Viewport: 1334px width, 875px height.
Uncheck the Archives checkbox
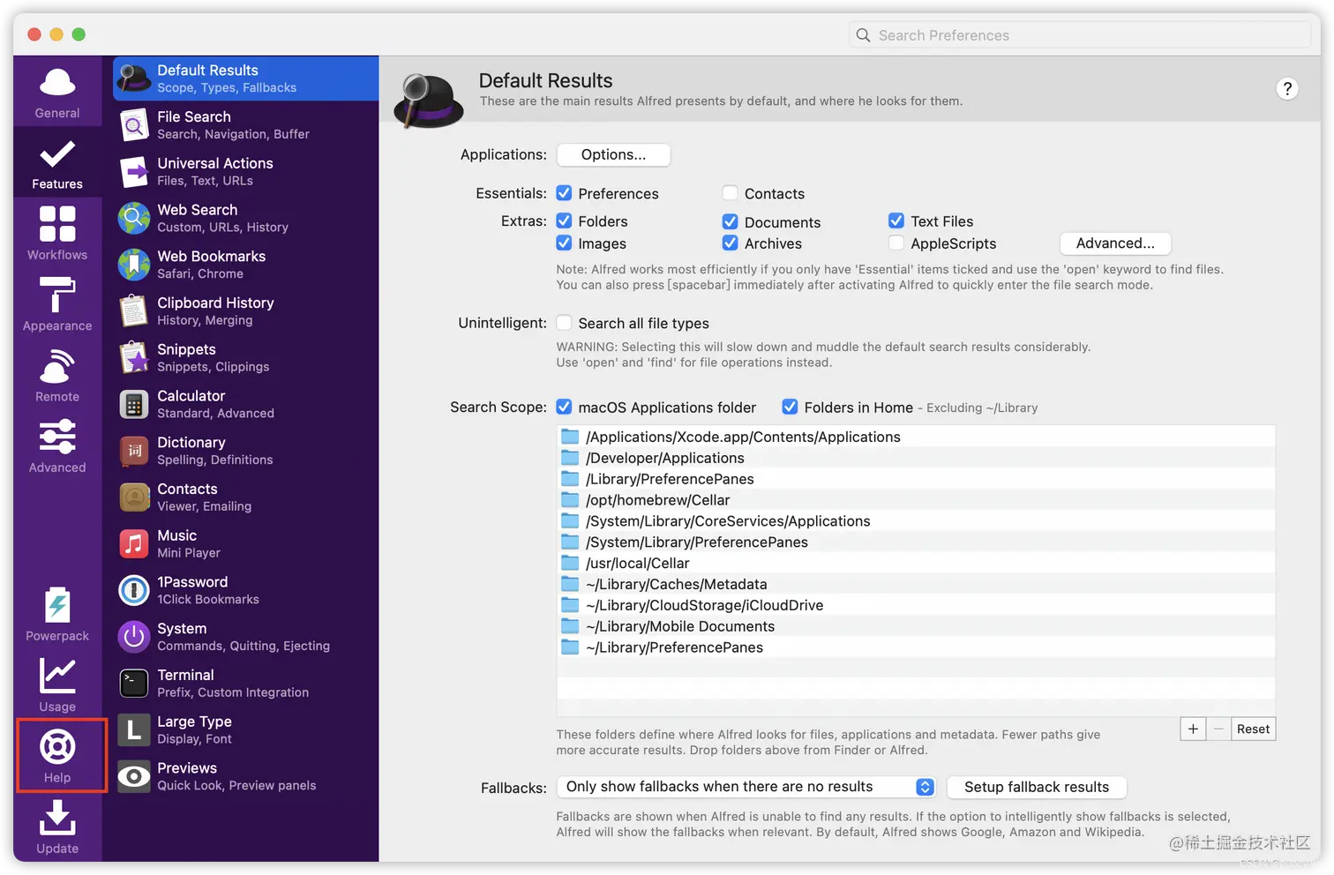(x=730, y=243)
